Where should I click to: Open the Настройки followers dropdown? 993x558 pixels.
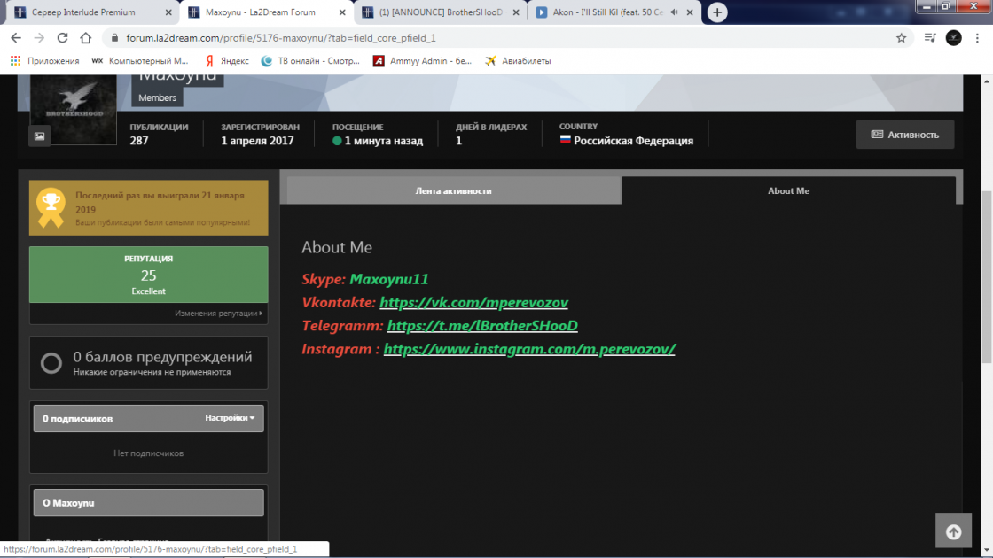click(x=230, y=418)
